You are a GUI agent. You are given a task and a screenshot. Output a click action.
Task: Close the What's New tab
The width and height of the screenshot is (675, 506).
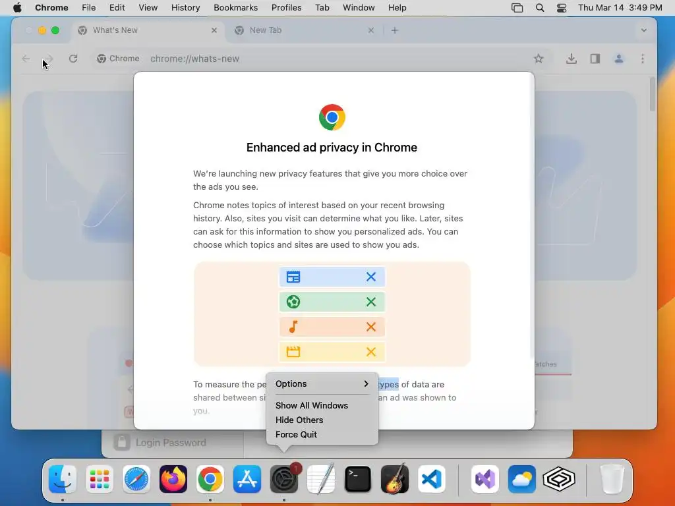coord(214,30)
